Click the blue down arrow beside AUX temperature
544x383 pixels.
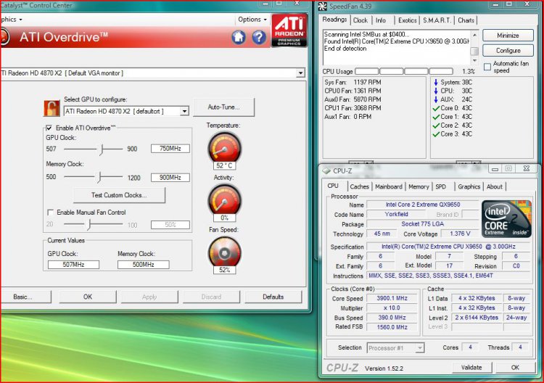tap(436, 99)
